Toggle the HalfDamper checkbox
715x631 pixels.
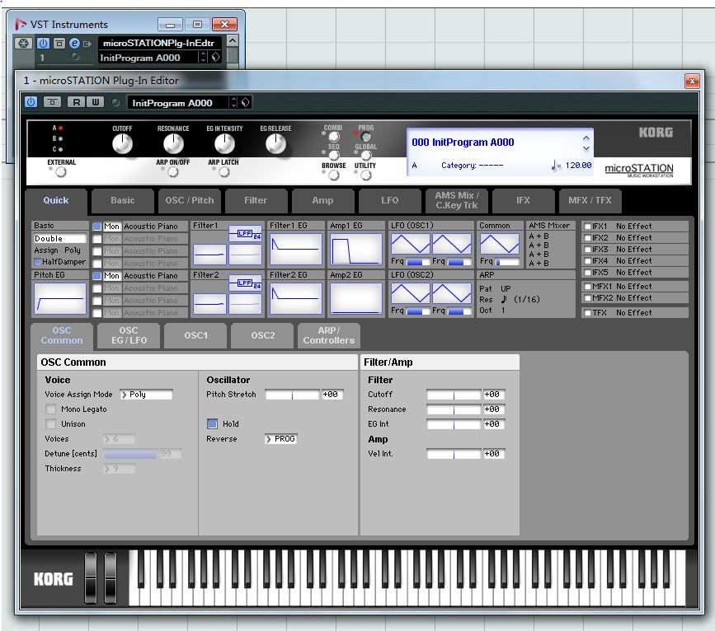tap(37, 262)
